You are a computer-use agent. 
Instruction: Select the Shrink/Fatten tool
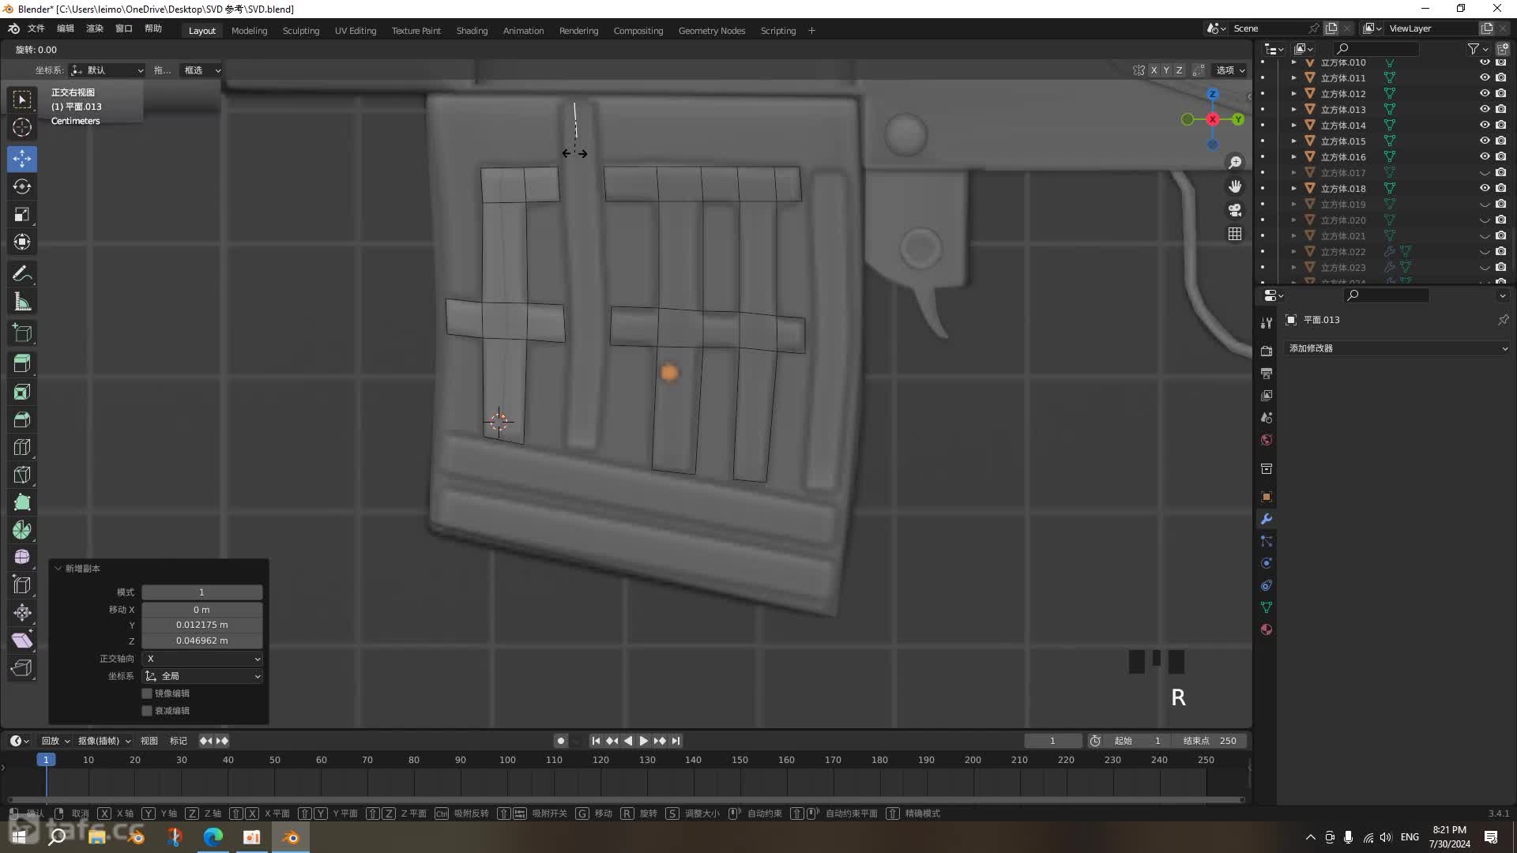click(x=22, y=613)
